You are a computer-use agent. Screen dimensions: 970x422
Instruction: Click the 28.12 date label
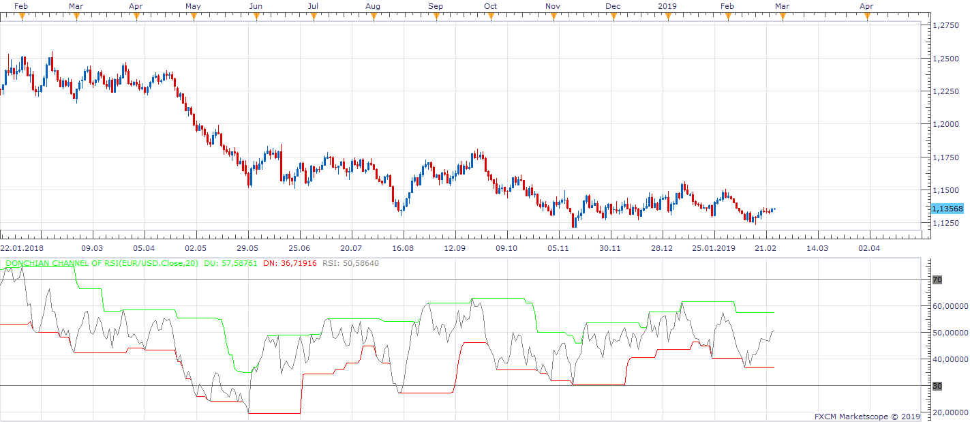tap(661, 248)
